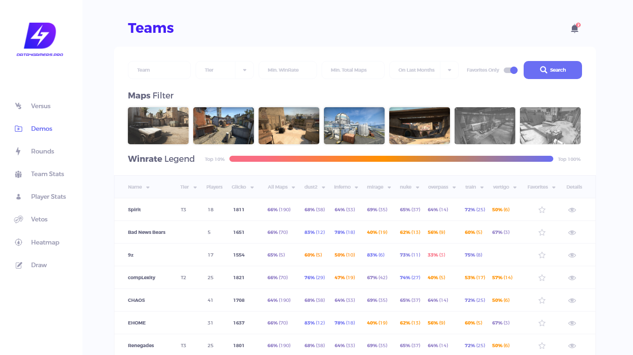Select the nuke map thumbnail with dome
This screenshot has width=633, height=355.
pyautogui.click(x=354, y=126)
